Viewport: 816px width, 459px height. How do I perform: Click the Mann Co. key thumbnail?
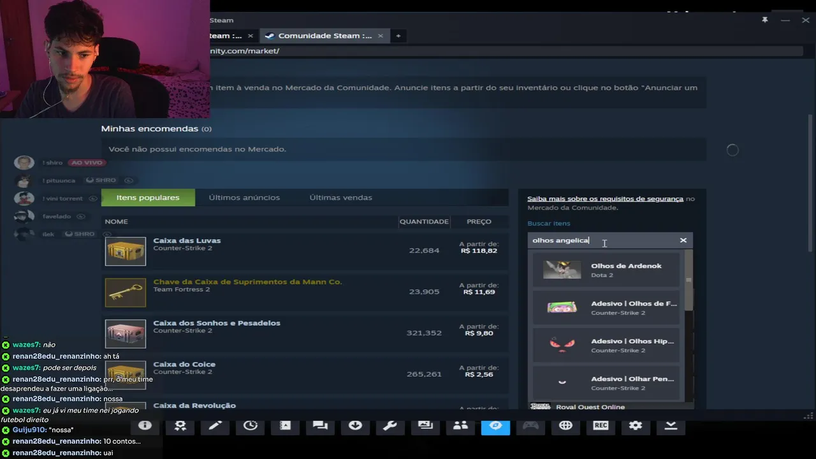(x=126, y=293)
